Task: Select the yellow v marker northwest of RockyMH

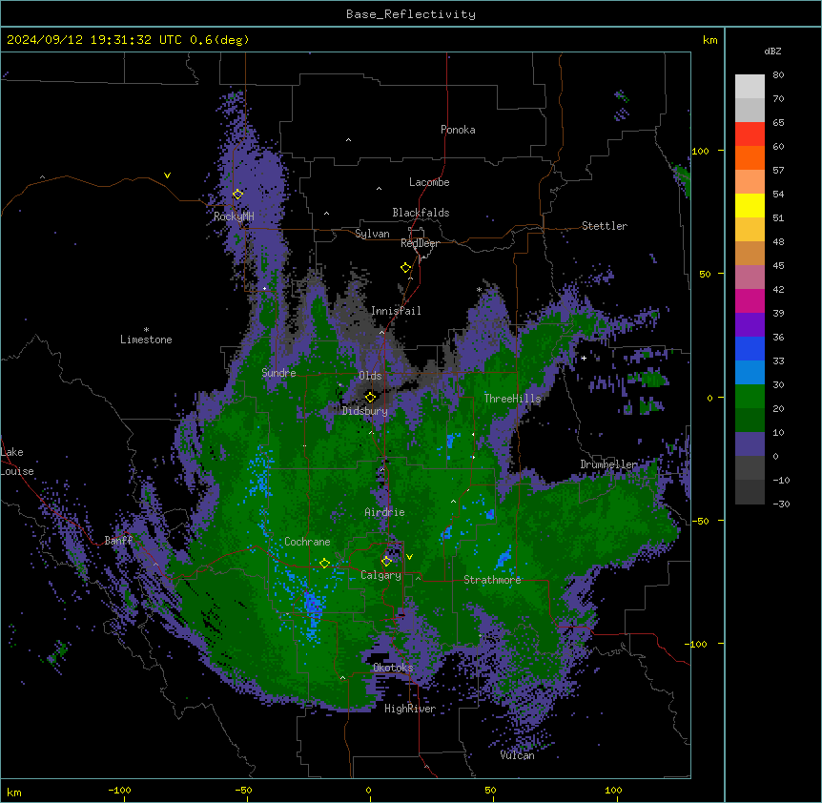Action: (167, 175)
